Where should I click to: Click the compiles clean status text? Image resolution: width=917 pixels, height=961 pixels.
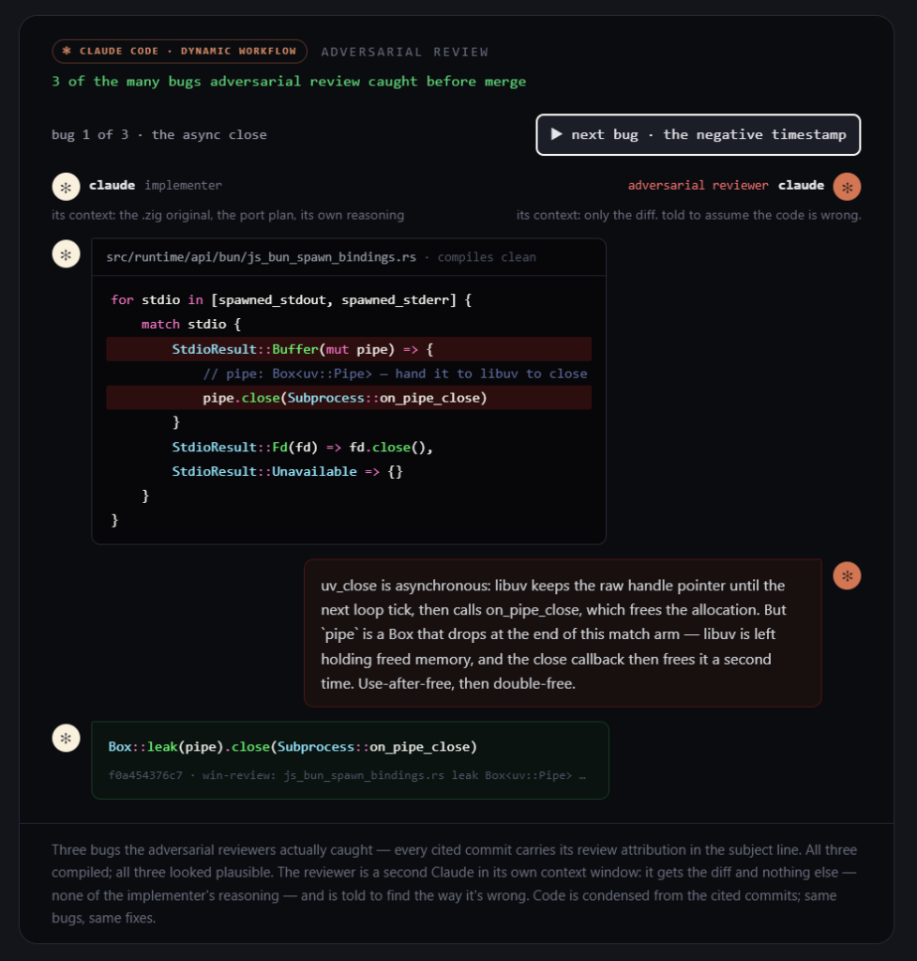(x=487, y=257)
